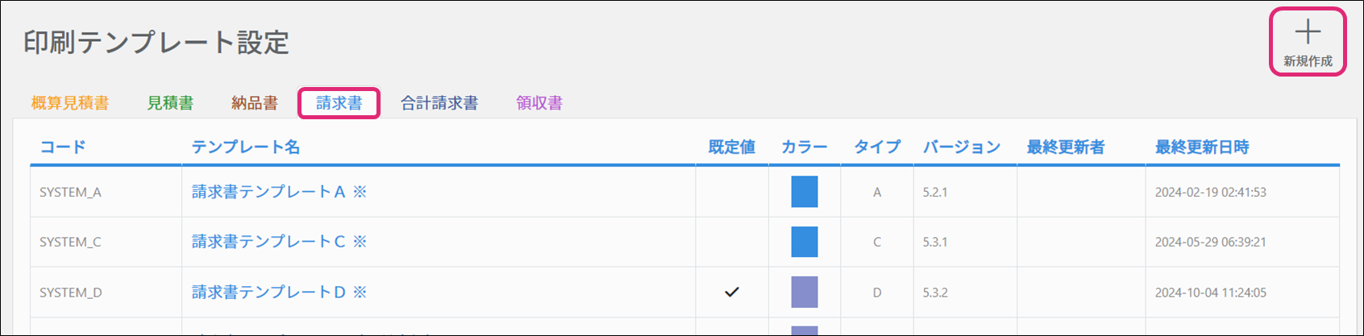Click the purple color swatch for SYSTEM_D
Image resolution: width=1364 pixels, height=336 pixels.
tap(805, 292)
